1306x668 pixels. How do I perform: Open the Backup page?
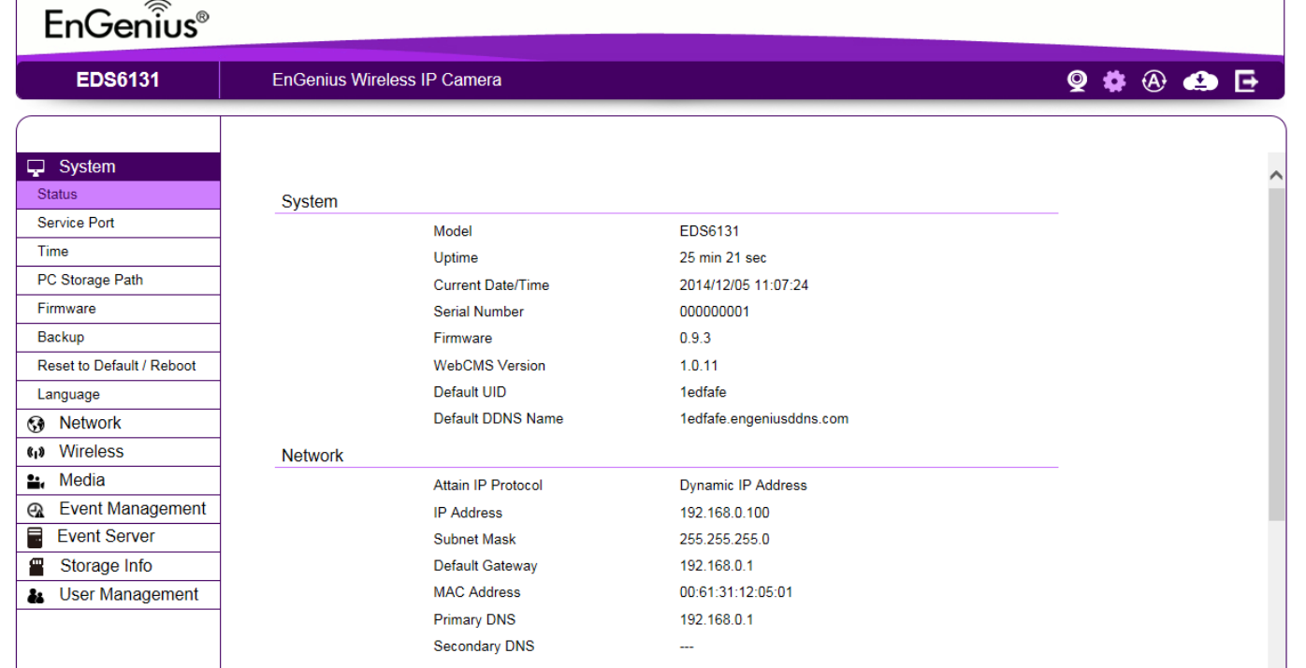(x=118, y=338)
